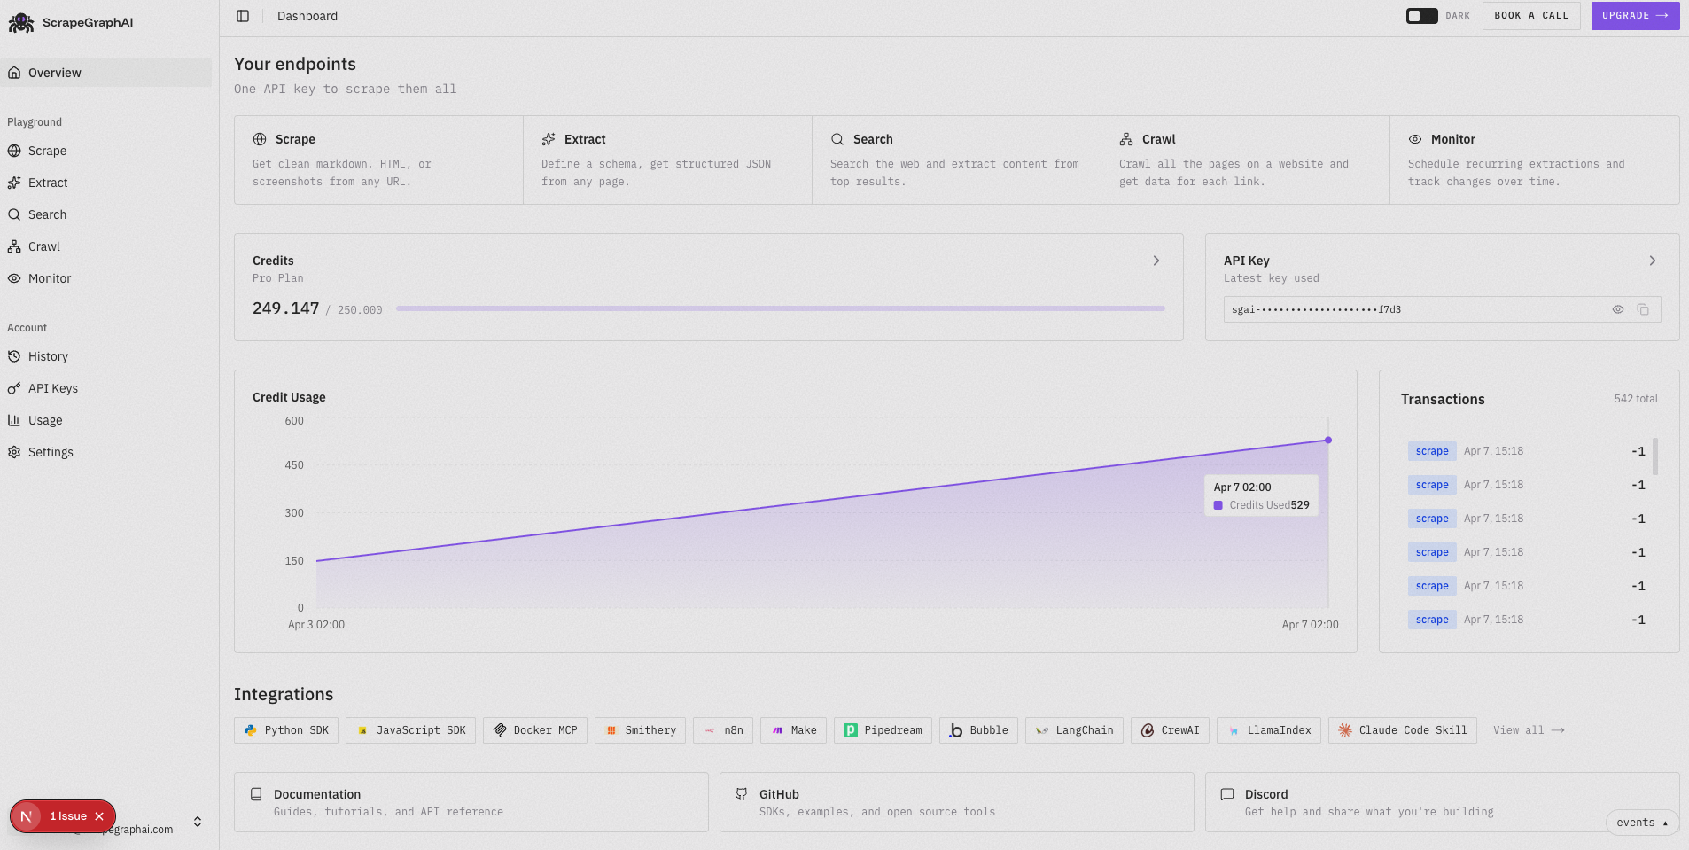This screenshot has height=850, width=1689.
Task: Click the sparkle icon on Extract card
Action: [549, 139]
